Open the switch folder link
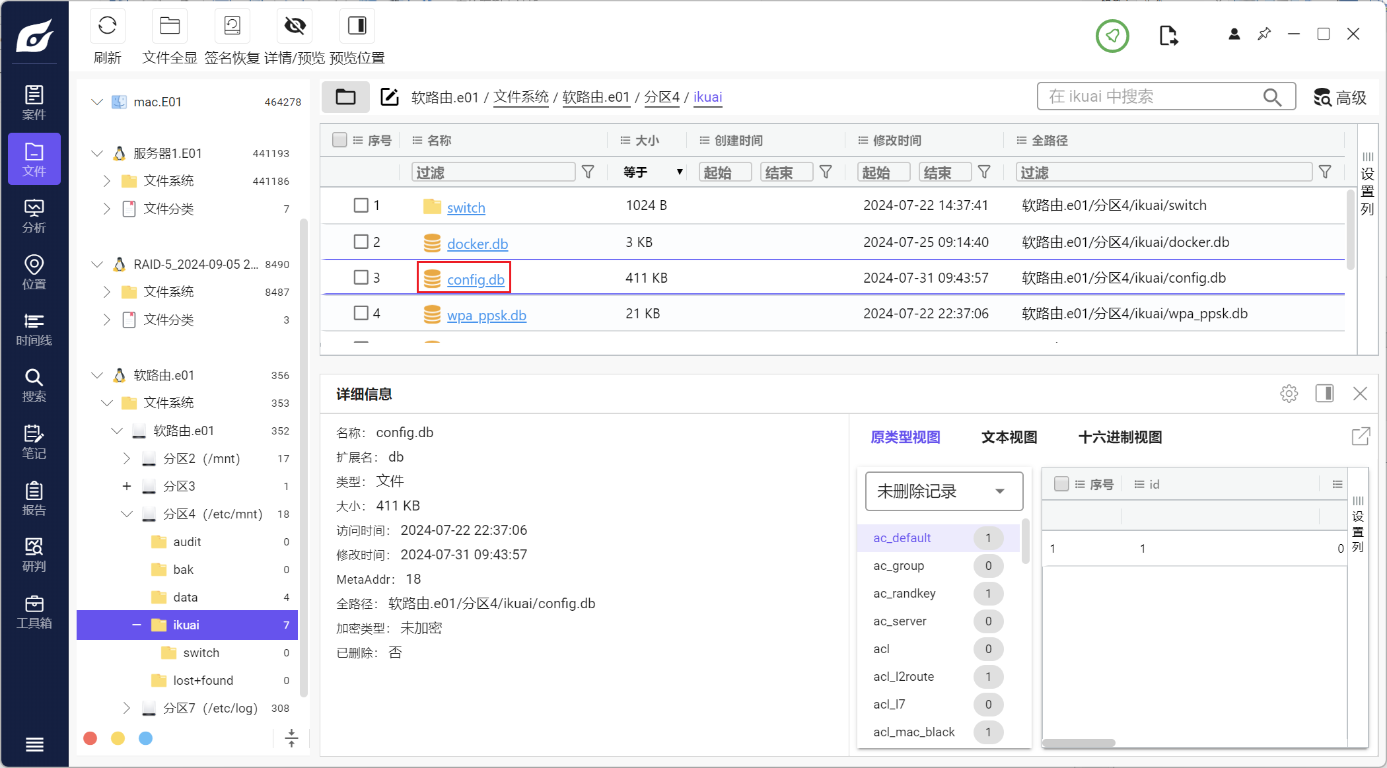This screenshot has width=1387, height=768. [466, 207]
